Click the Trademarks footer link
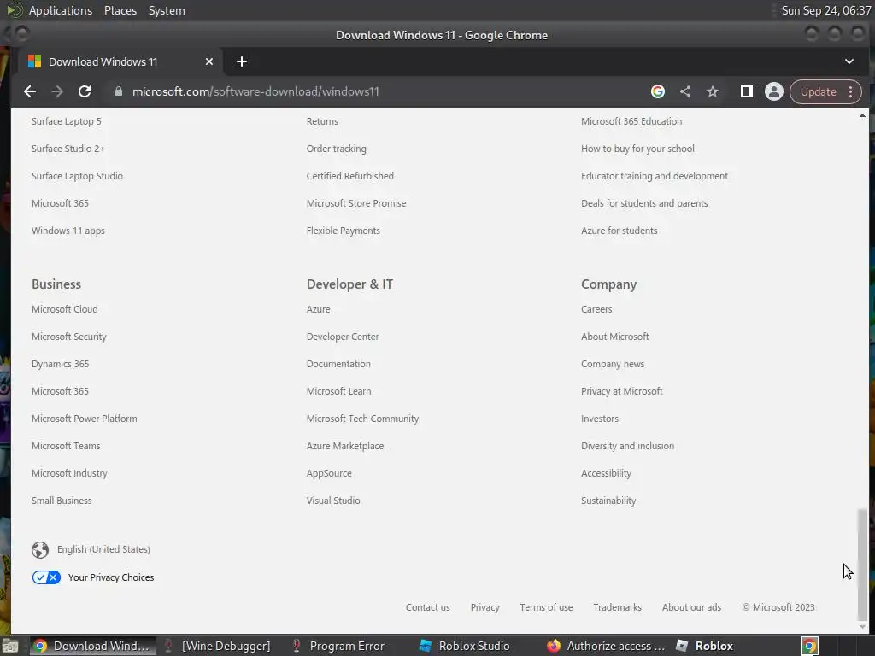875x656 pixels. (617, 607)
